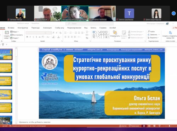Screen dimensions: 177x131
Task: Open the Вставка (Insert) ribbon tab
Action: tap(11, 28)
